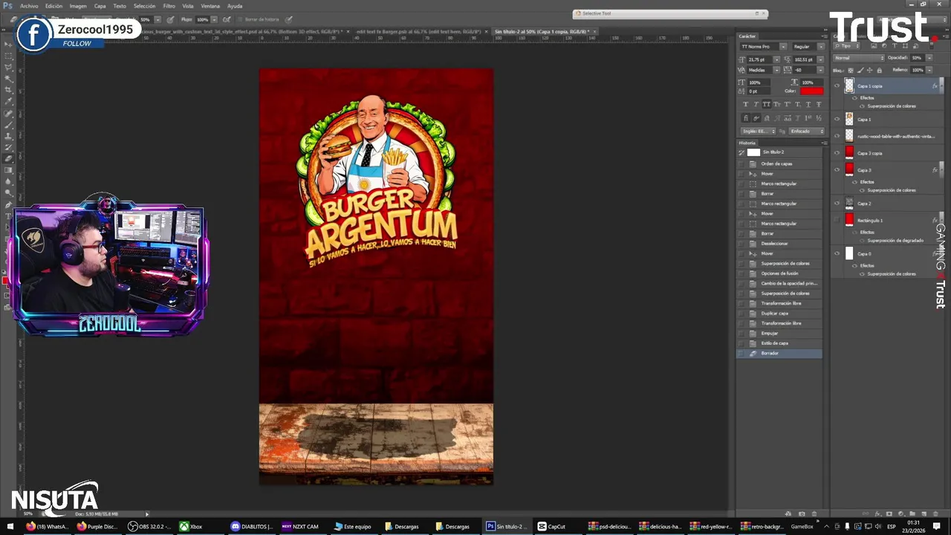
Task: Open the Inglés language dropdown
Action: tap(758, 131)
